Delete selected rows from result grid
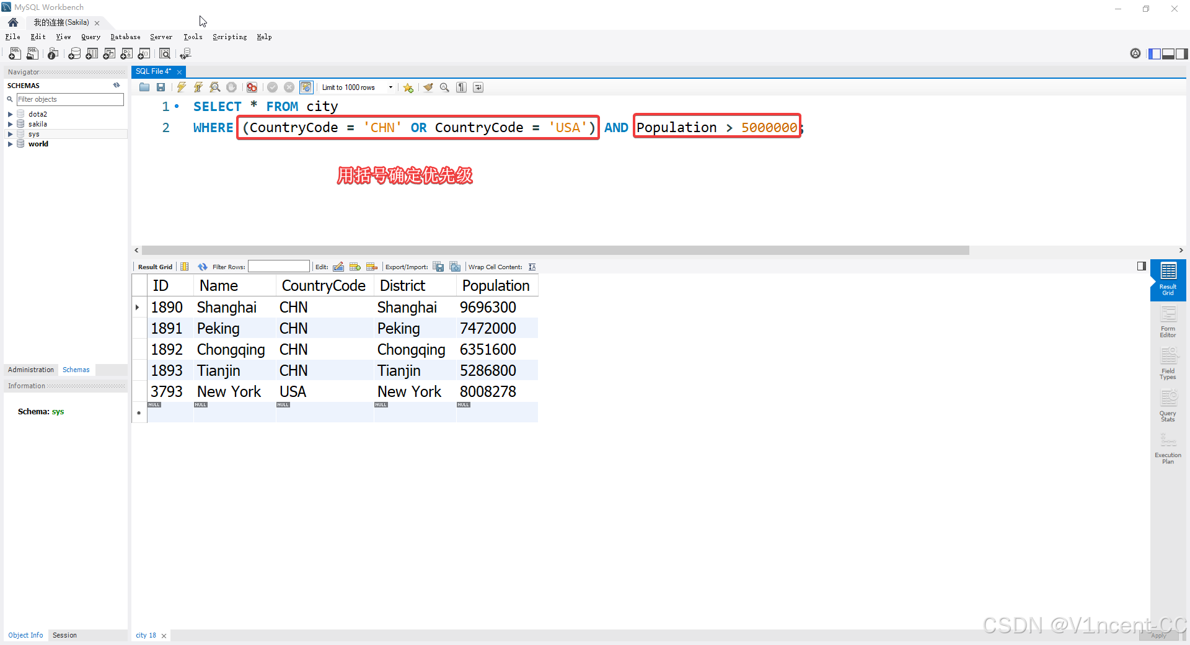 pyautogui.click(x=372, y=267)
